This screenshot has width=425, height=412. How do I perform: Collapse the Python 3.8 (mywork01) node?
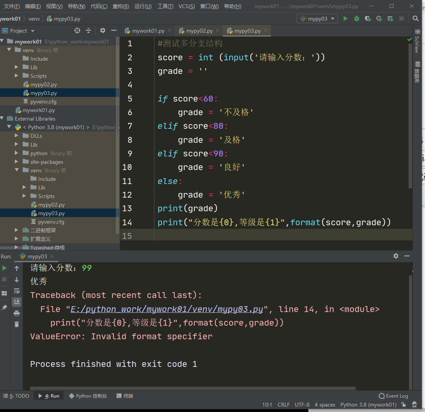[x=9, y=126]
